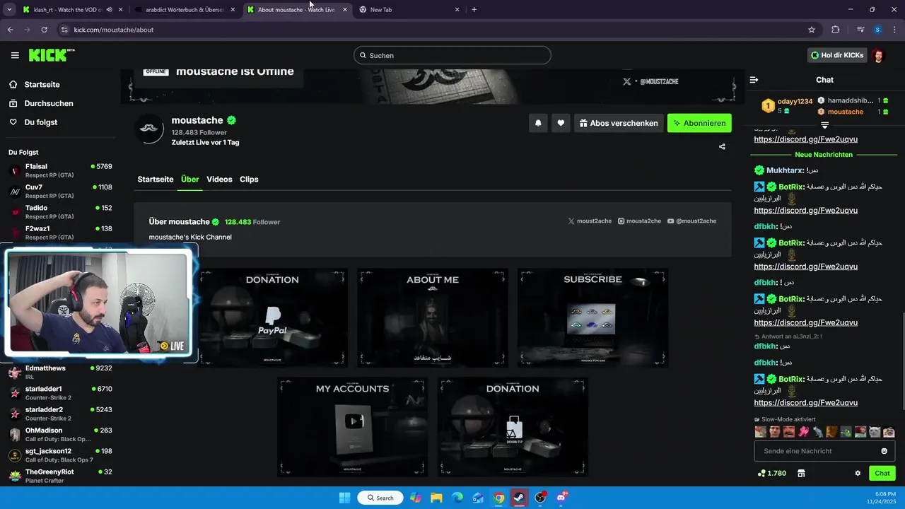905x509 pixels.
Task: Click the 1.780 KICKs balance
Action: pyautogui.click(x=771, y=473)
